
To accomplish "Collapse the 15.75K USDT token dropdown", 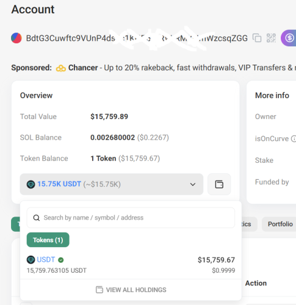I will coord(112,184).
